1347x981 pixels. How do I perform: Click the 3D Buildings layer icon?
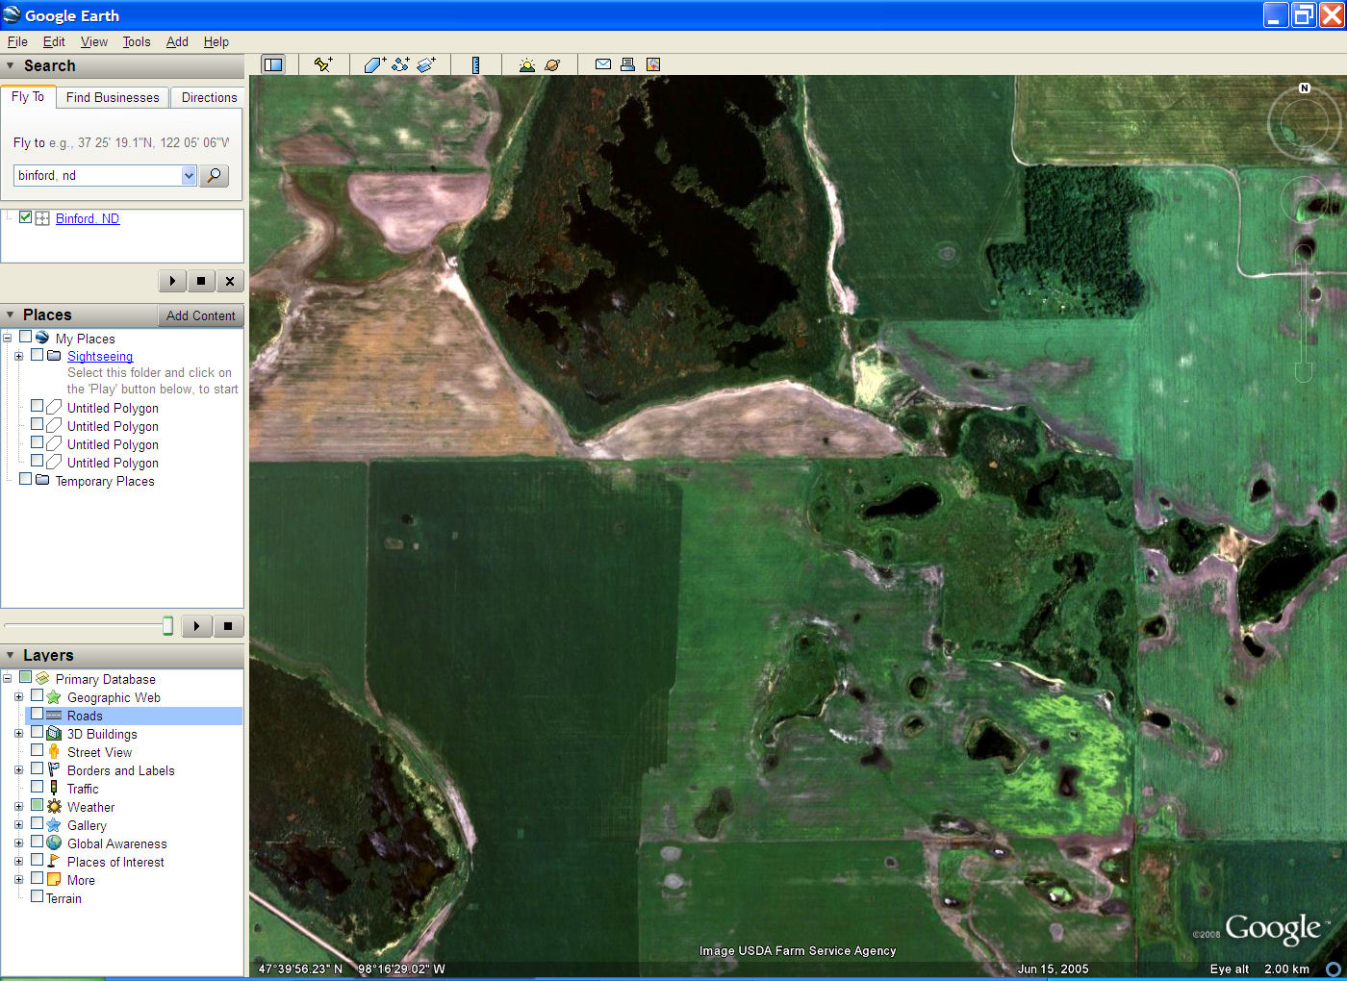(x=54, y=734)
